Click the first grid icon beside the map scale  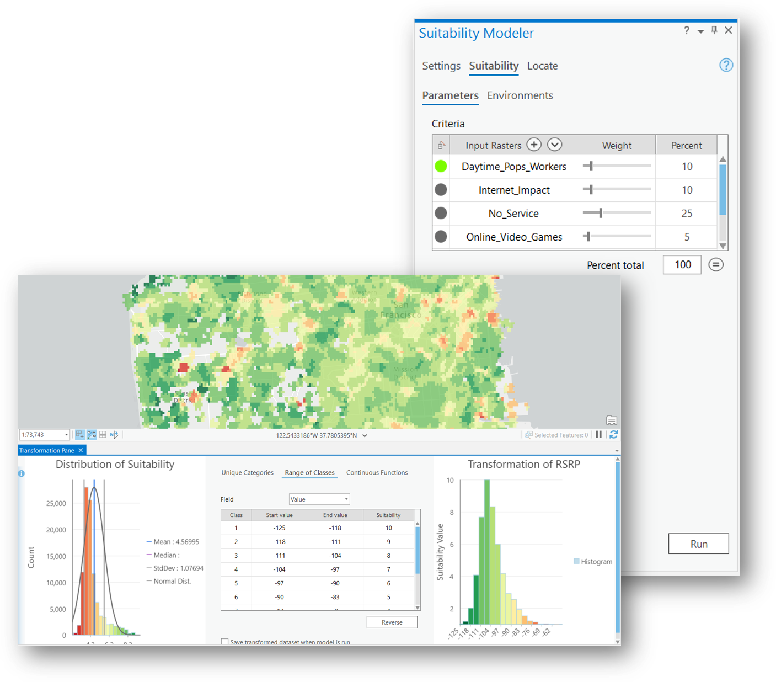pyautogui.click(x=80, y=435)
